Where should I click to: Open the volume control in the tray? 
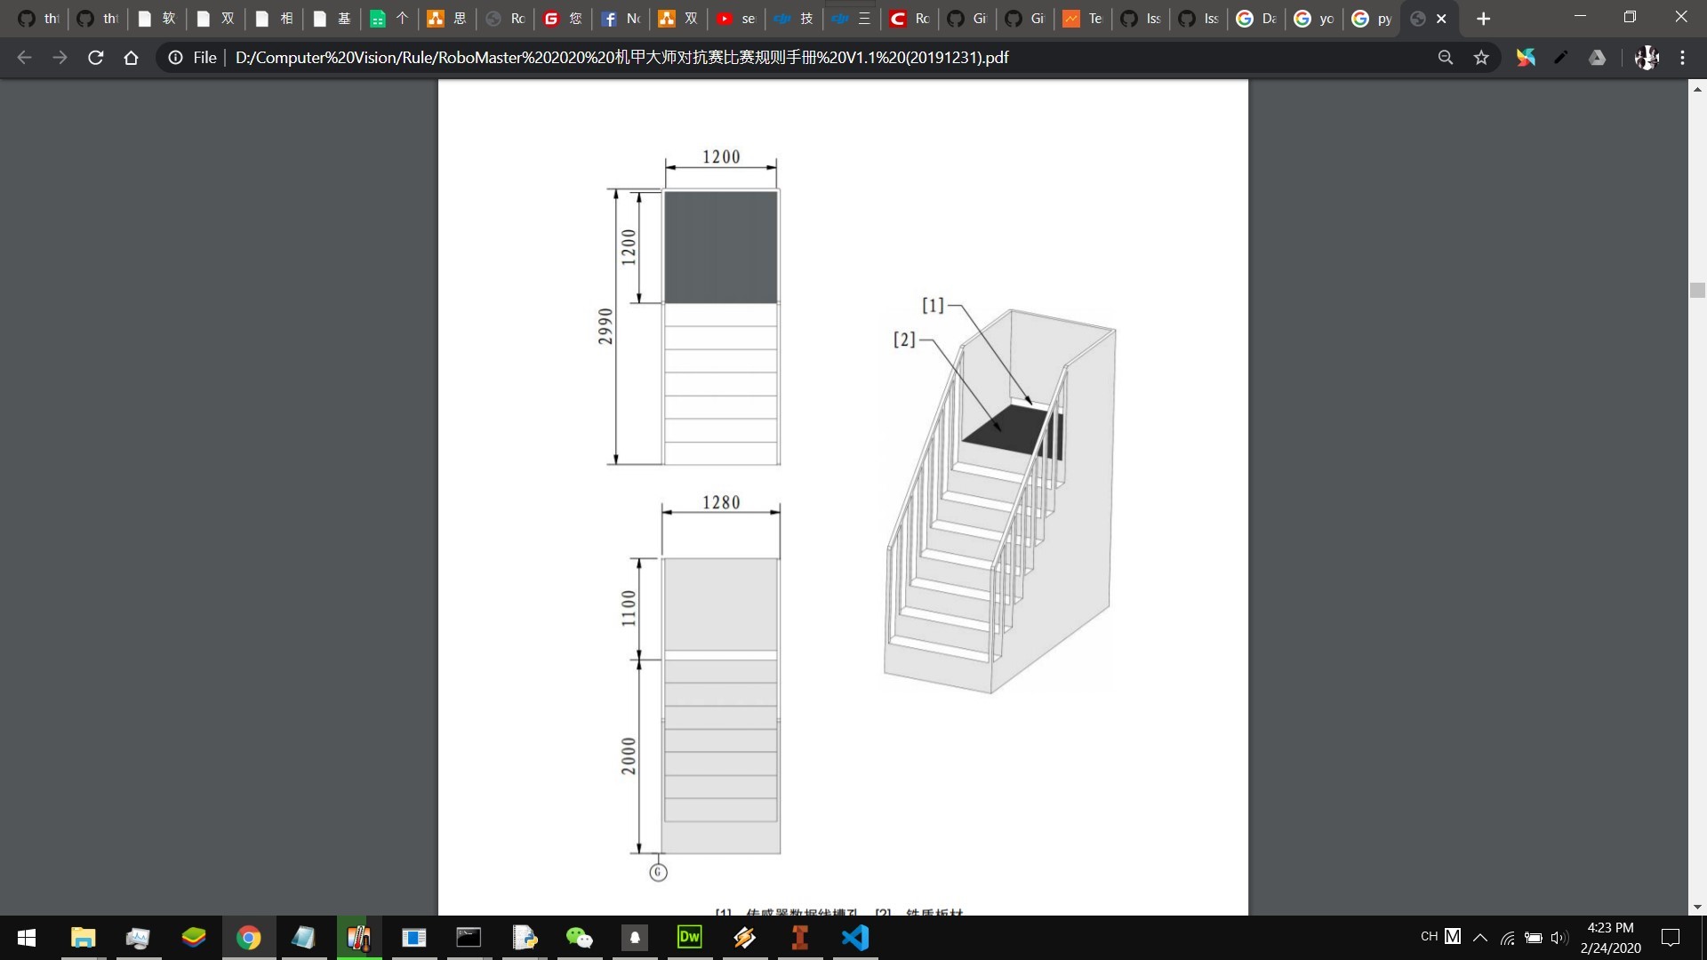(1559, 938)
